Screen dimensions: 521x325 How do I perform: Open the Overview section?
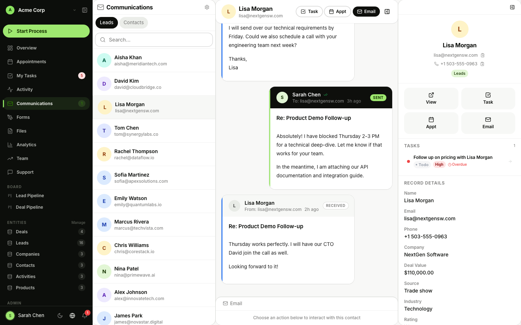pyautogui.click(x=26, y=48)
